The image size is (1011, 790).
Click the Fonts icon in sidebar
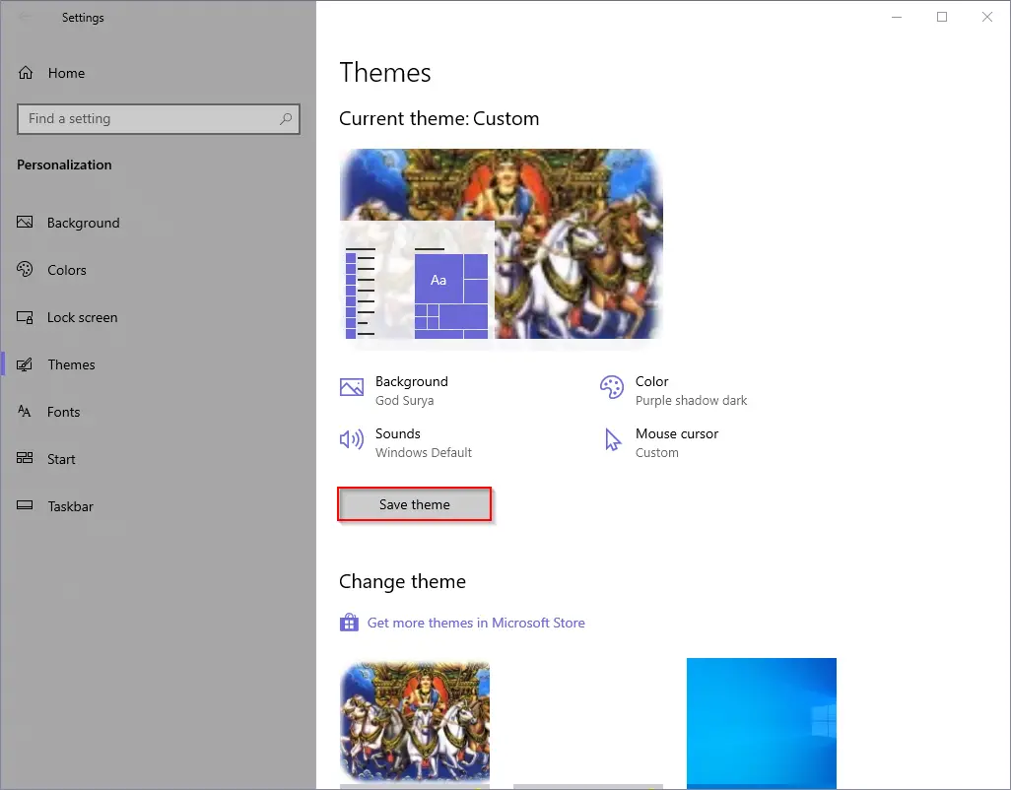click(x=25, y=411)
